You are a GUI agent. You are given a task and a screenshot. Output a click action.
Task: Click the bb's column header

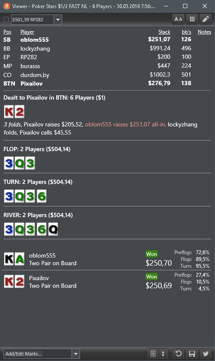pos(187,32)
